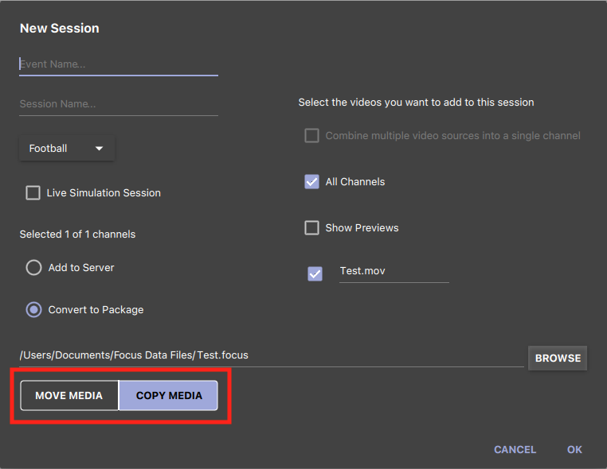
Task: Click CANCEL to dismiss the dialog
Action: (x=515, y=450)
